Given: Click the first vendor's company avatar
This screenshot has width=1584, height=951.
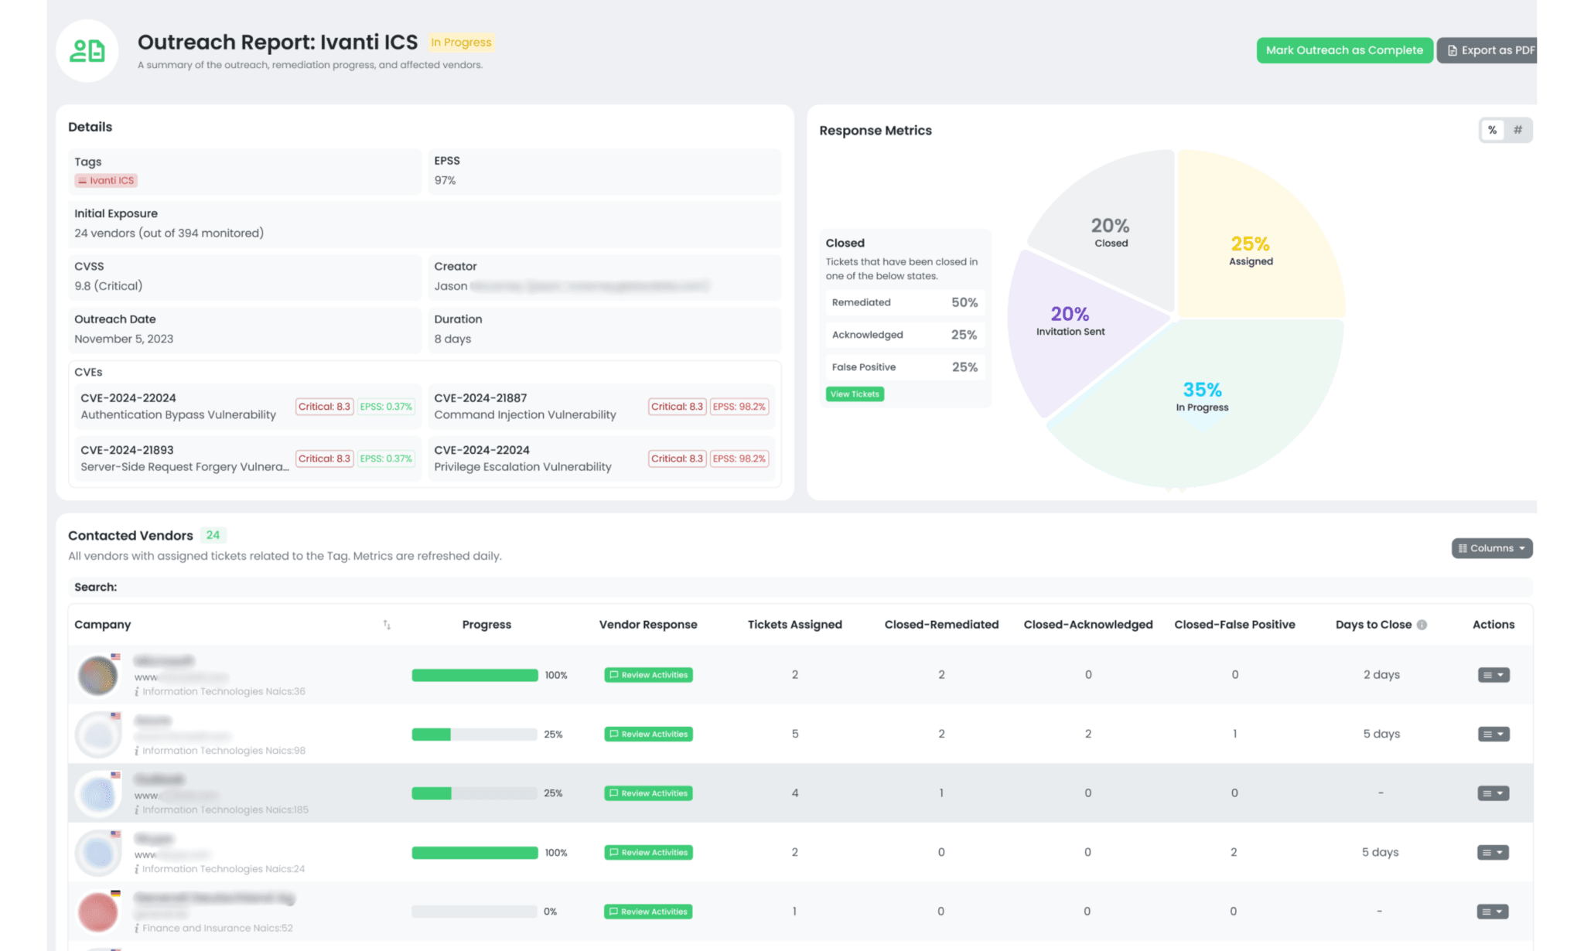Looking at the screenshot, I should coord(98,675).
